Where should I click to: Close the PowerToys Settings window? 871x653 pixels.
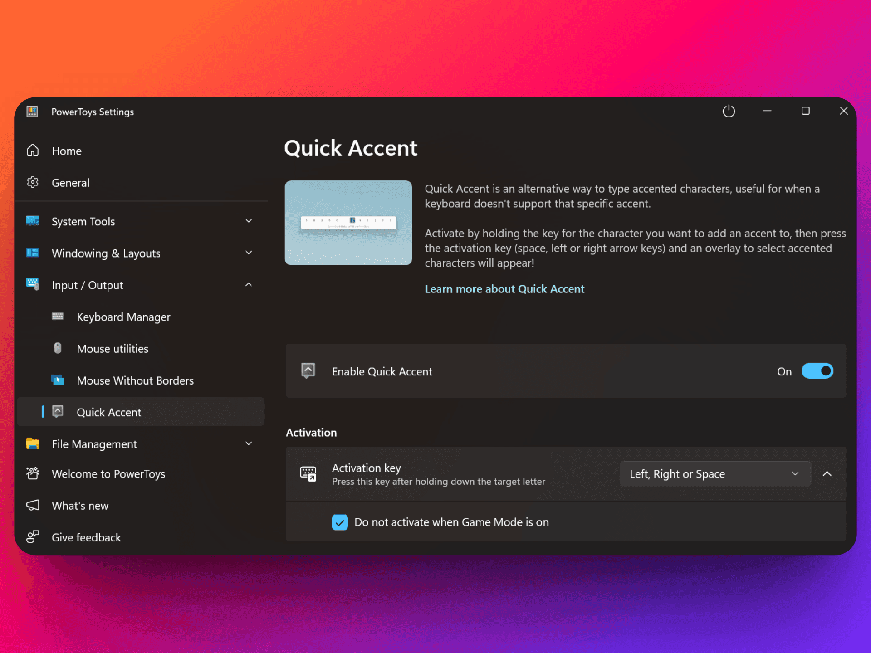click(x=844, y=111)
